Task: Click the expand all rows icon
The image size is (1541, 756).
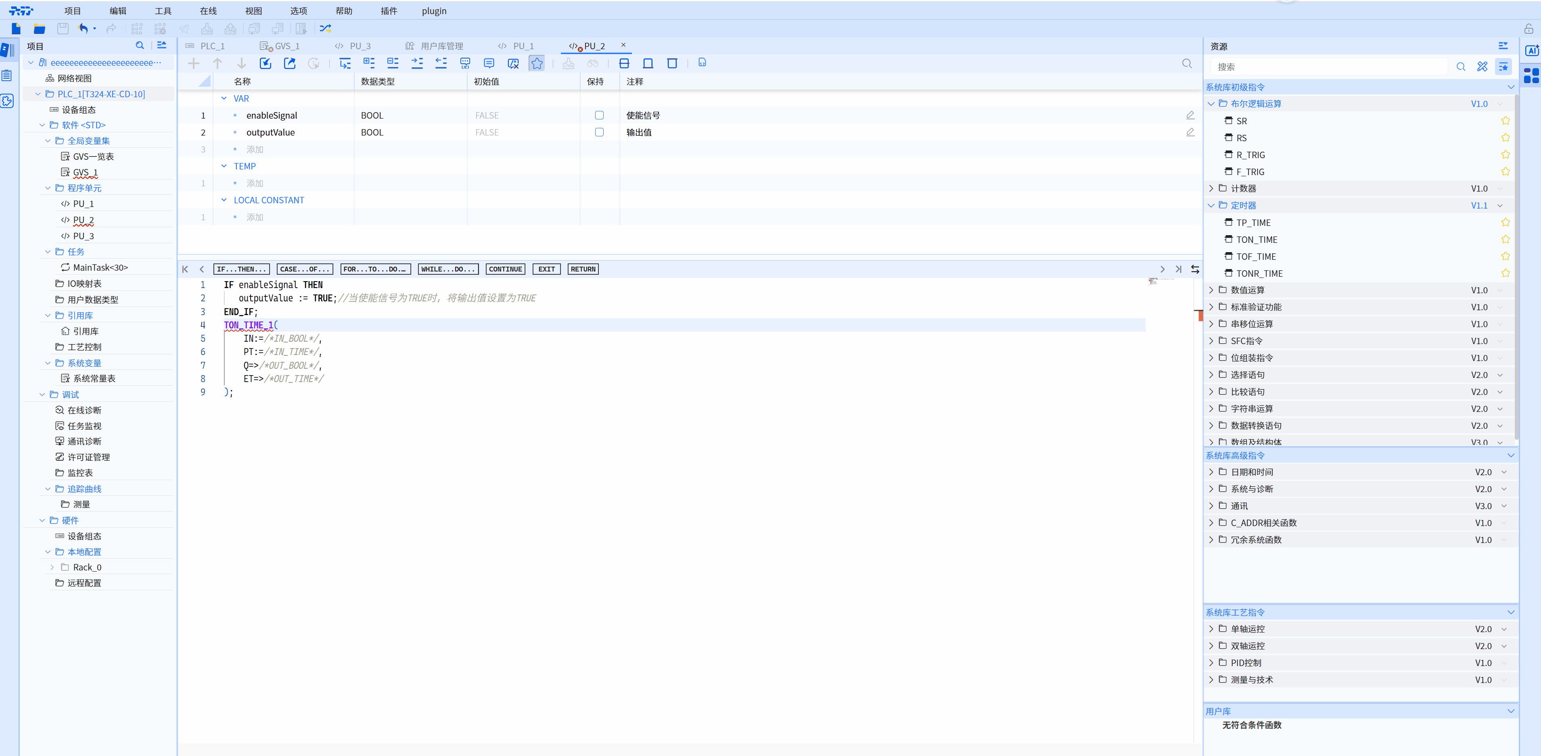Action: pos(369,63)
